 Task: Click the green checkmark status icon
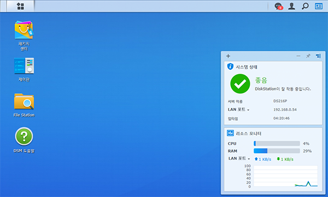point(240,84)
